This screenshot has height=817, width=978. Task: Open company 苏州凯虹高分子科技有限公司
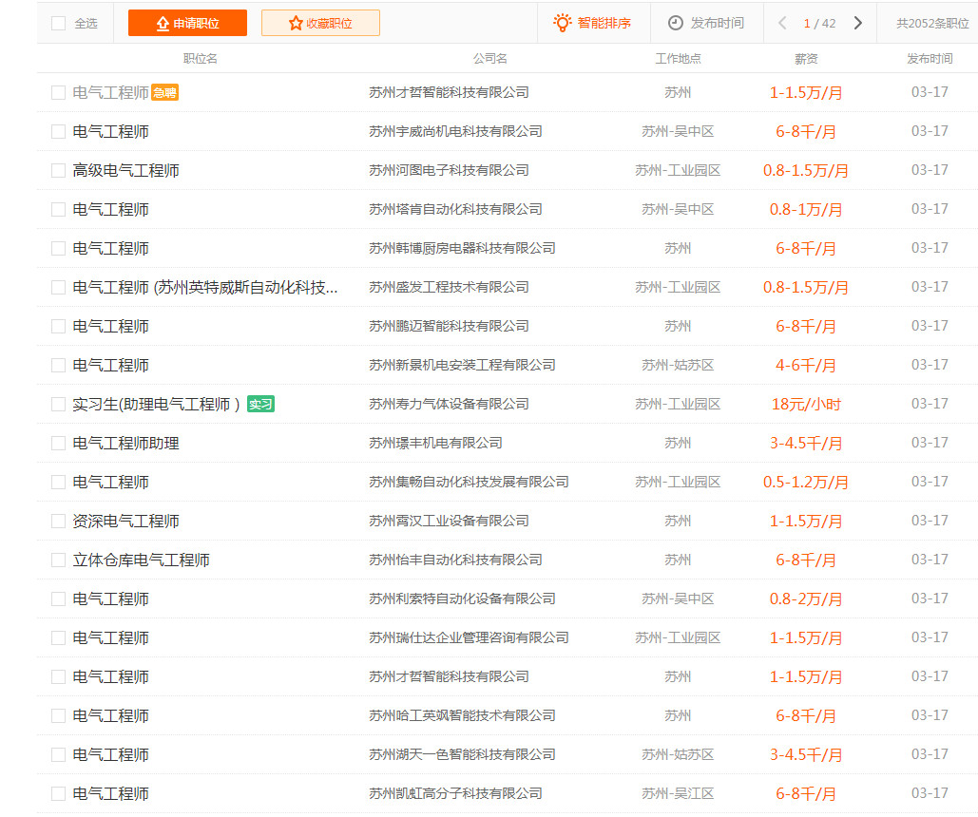(455, 794)
